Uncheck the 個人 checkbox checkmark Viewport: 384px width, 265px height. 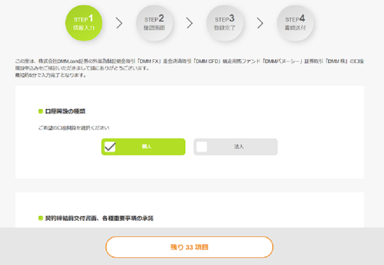click(x=110, y=147)
